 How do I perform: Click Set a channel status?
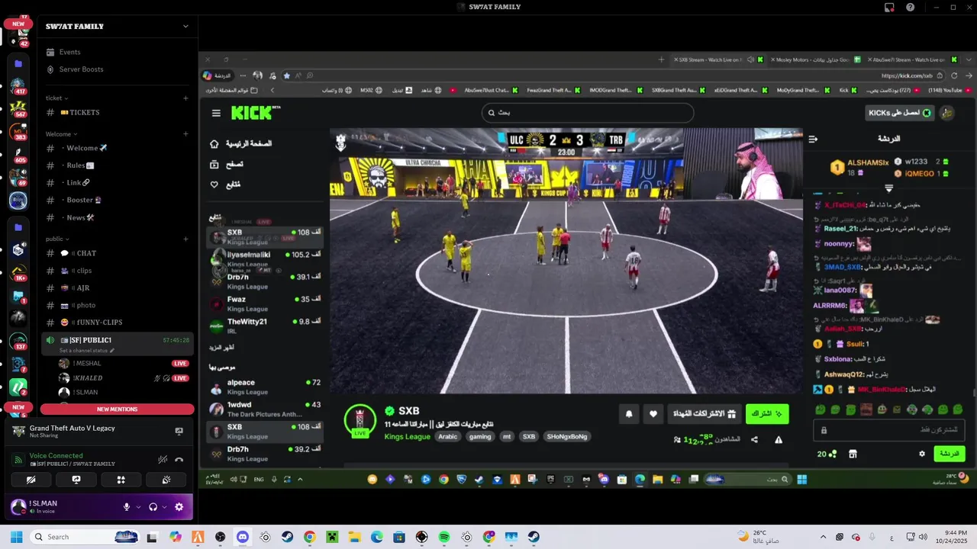(x=87, y=351)
